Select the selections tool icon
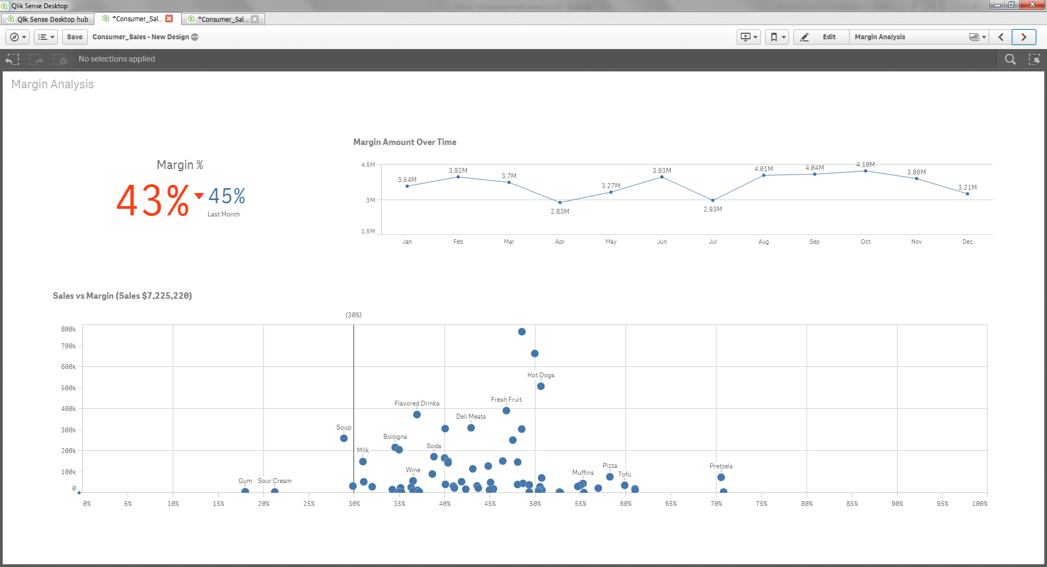 pos(1034,59)
